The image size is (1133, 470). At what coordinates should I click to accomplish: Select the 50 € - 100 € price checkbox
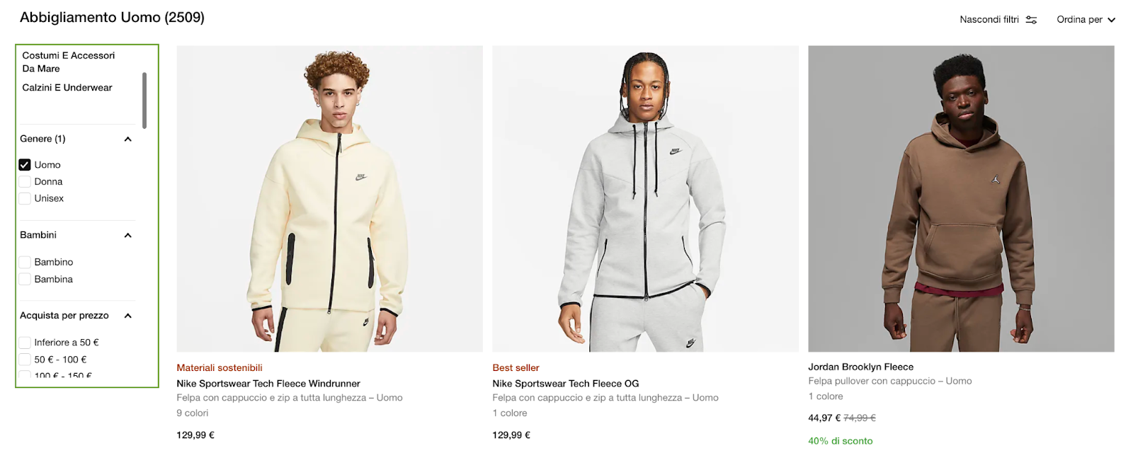(25, 360)
